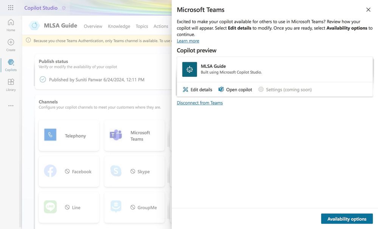Open the app launcher waffle icon
Image resolution: width=378 pixels, height=229 pixels.
pyautogui.click(x=11, y=8)
